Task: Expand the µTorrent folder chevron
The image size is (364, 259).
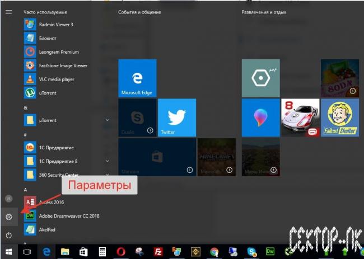Action: 106,120
